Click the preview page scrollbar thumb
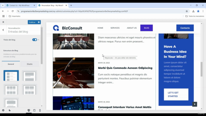 tap(201, 69)
